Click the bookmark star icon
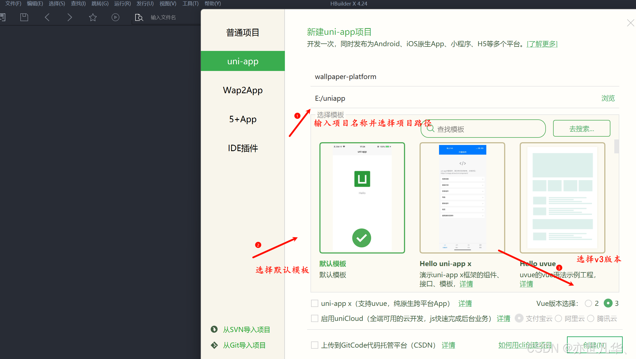The image size is (636, 359). (x=93, y=17)
